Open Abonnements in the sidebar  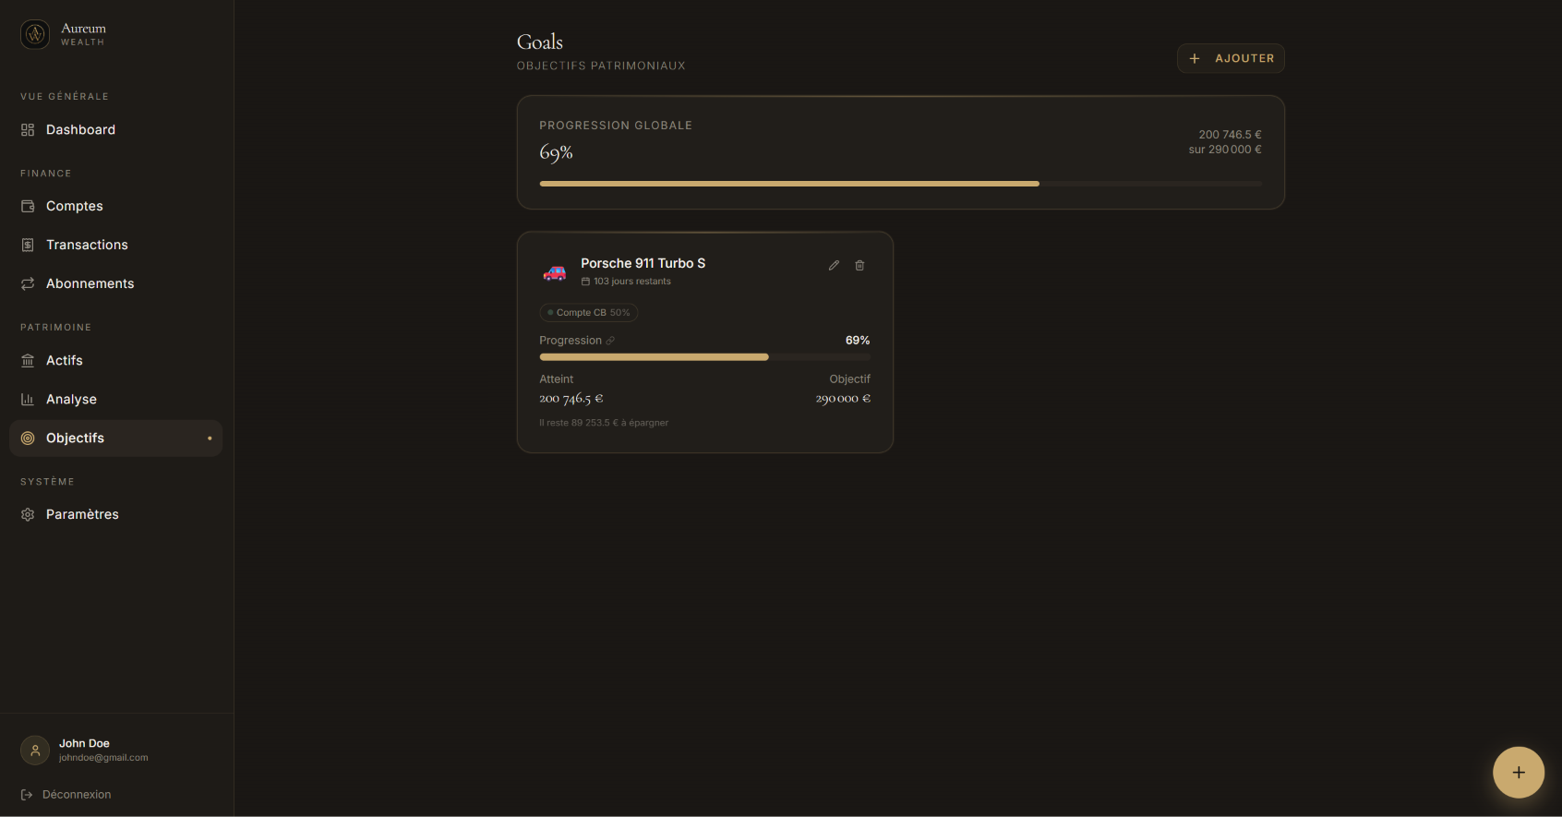point(116,283)
